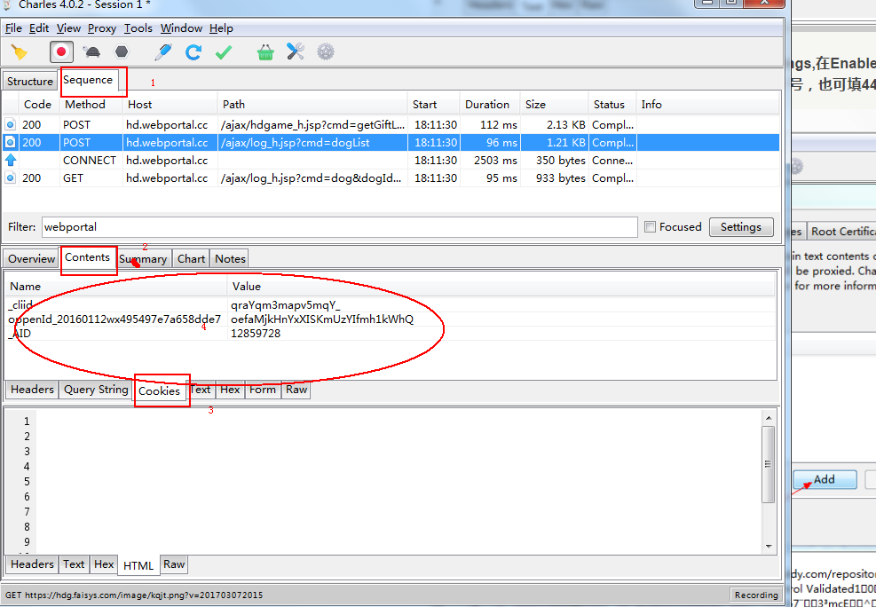Screen dimensions: 876x607
Task: Click the green basket publish icon
Action: 265,52
